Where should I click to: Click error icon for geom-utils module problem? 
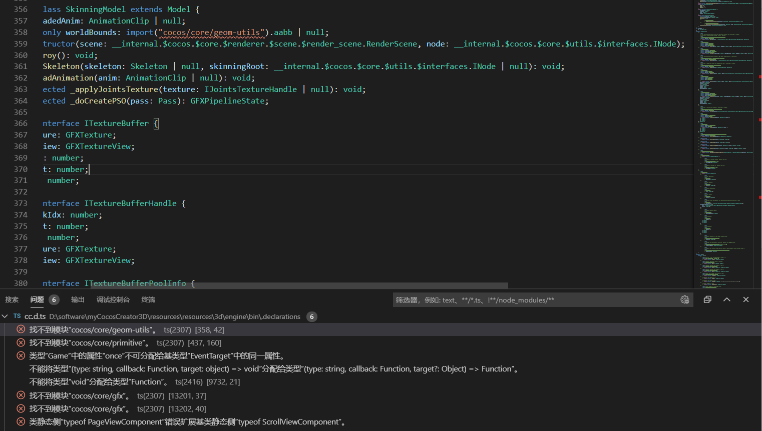(x=21, y=329)
